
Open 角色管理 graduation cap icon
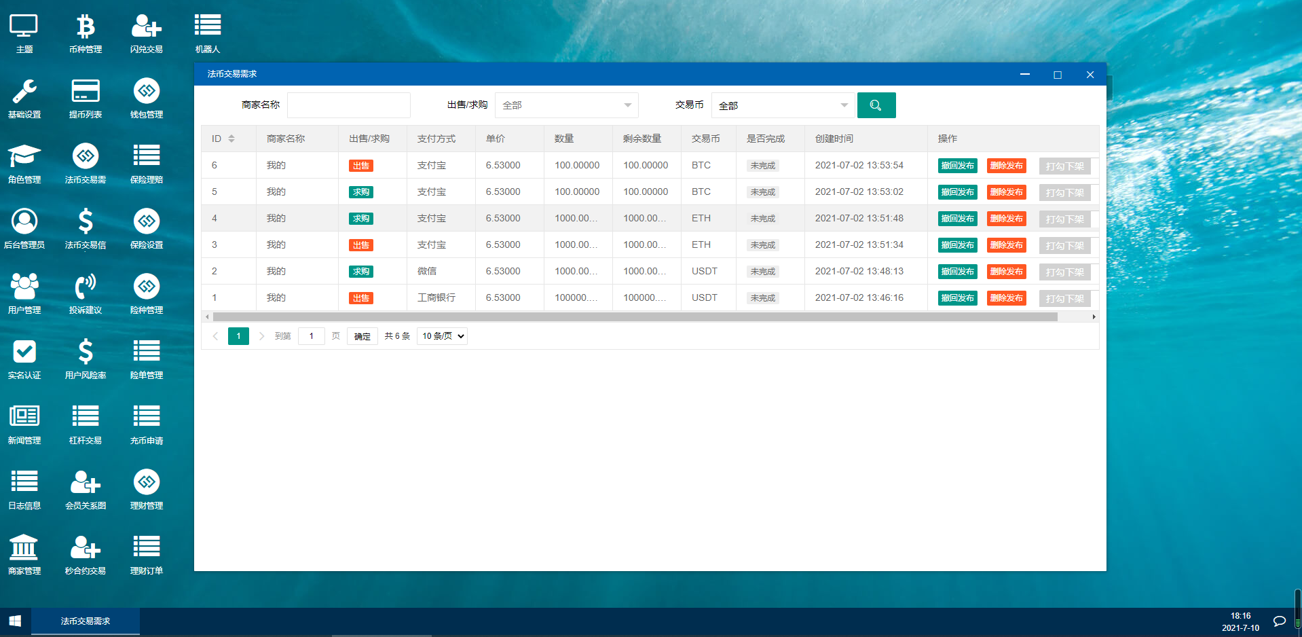24,164
